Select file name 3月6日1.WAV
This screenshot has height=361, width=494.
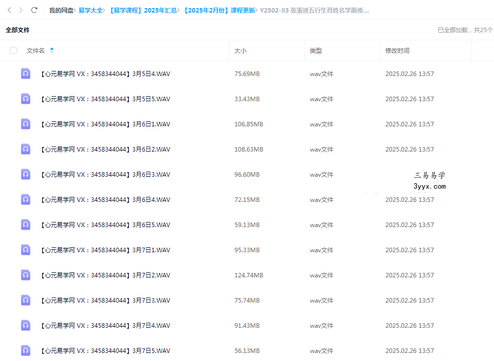coord(105,124)
